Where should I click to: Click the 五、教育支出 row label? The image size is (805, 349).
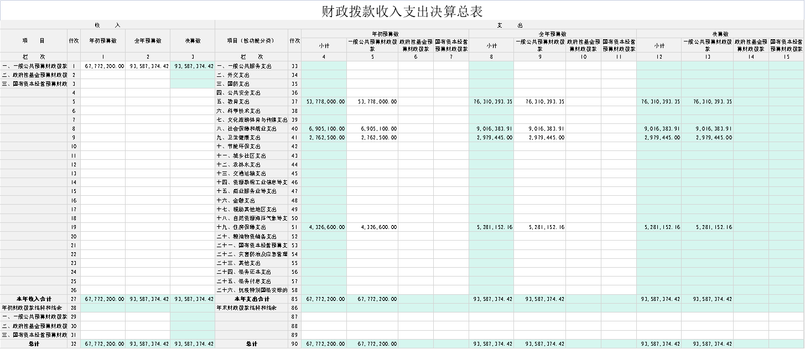(x=251, y=102)
